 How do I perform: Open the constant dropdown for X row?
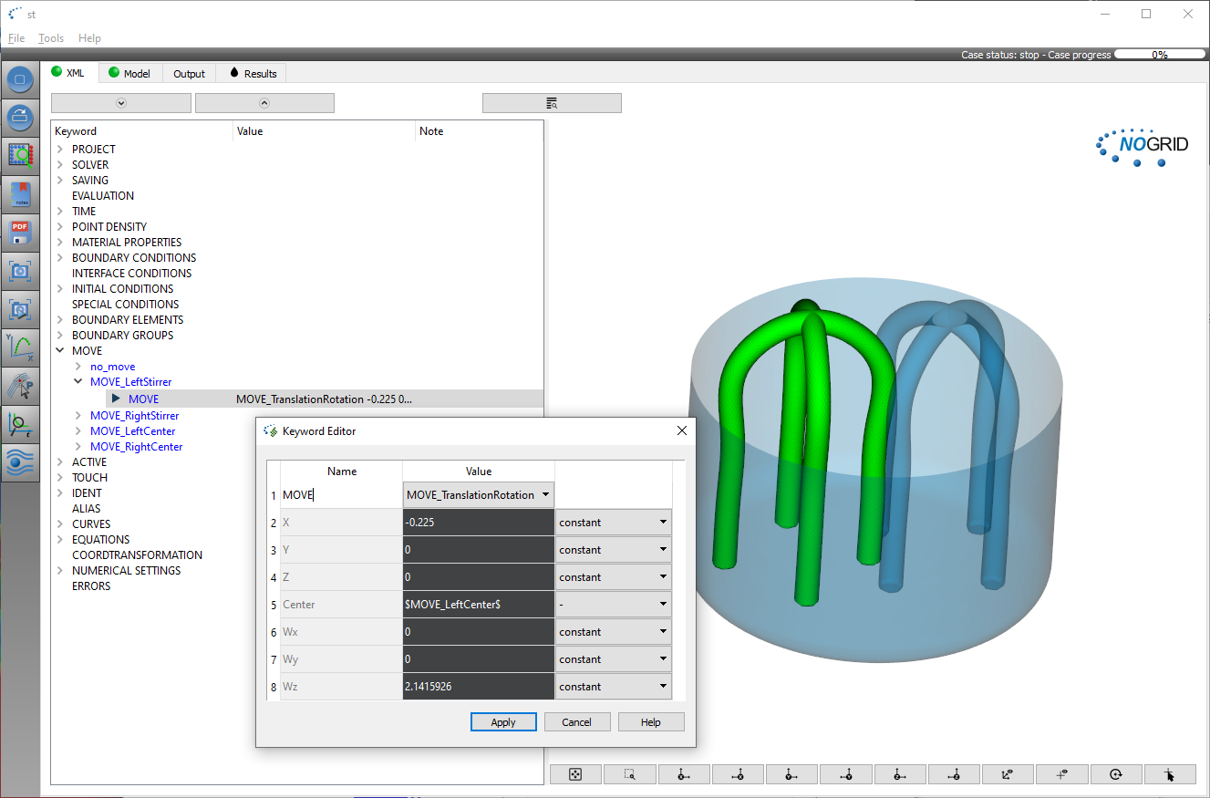614,523
